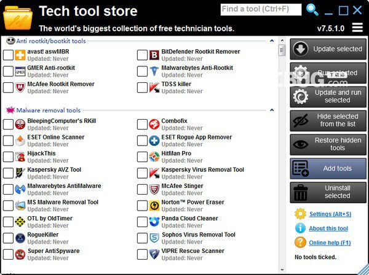Image resolution: width=369 pixels, height=275 pixels.
Task: Click the scrollbar up arrow
Action: pyautogui.click(x=282, y=41)
